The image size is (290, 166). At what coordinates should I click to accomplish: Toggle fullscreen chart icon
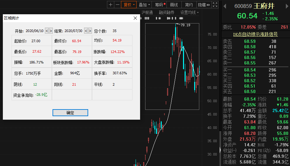coord(215,5)
